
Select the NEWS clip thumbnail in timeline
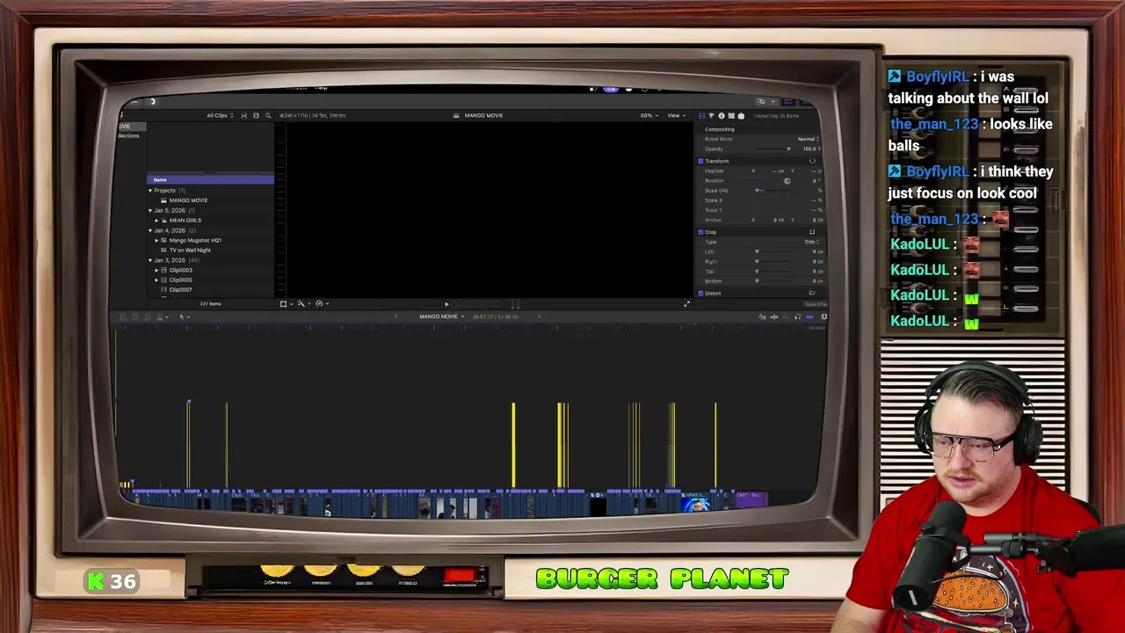click(x=694, y=504)
